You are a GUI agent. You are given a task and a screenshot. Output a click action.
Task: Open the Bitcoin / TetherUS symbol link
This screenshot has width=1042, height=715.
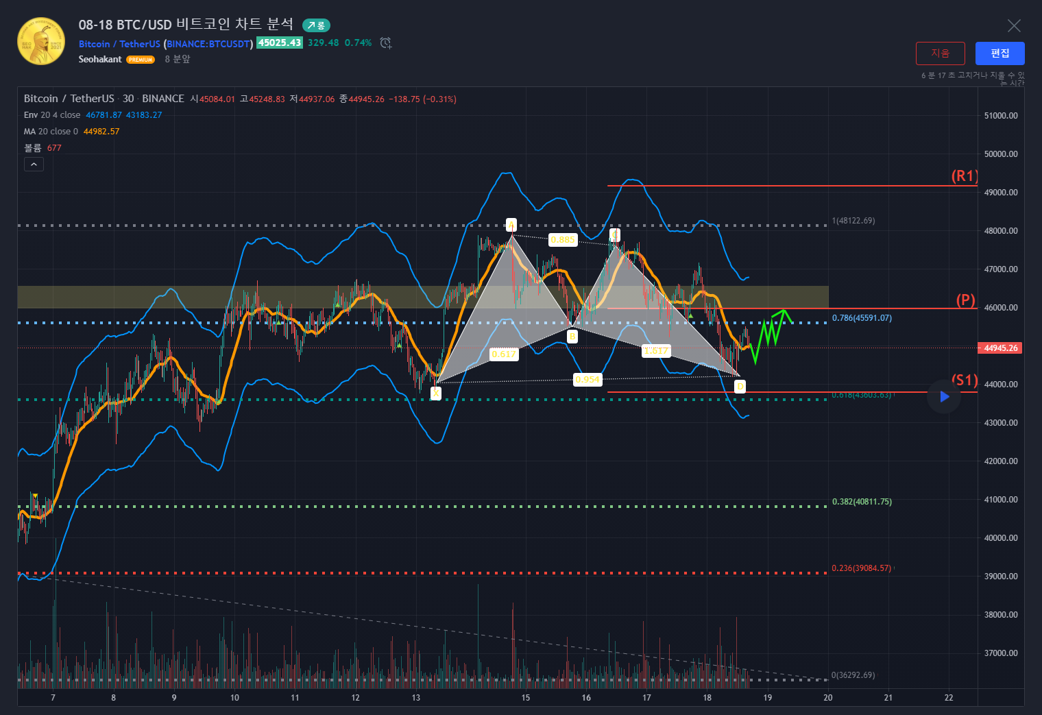click(x=119, y=44)
